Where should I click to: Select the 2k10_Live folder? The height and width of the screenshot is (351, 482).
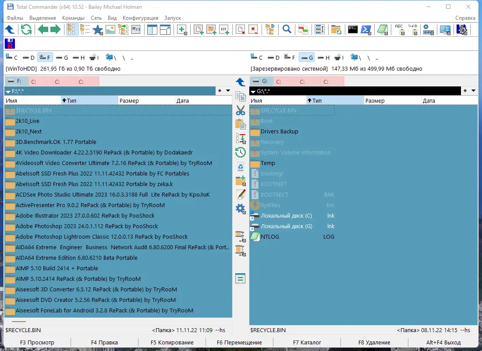click(118, 121)
